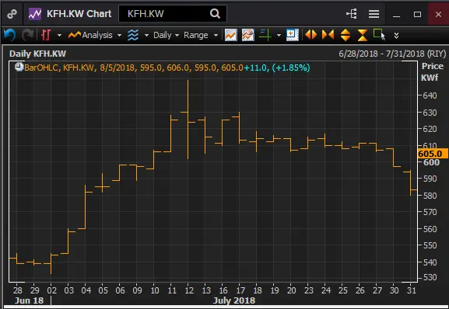The image size is (449, 309).
Task: Click the orange line chart image icon
Action: click(231, 35)
